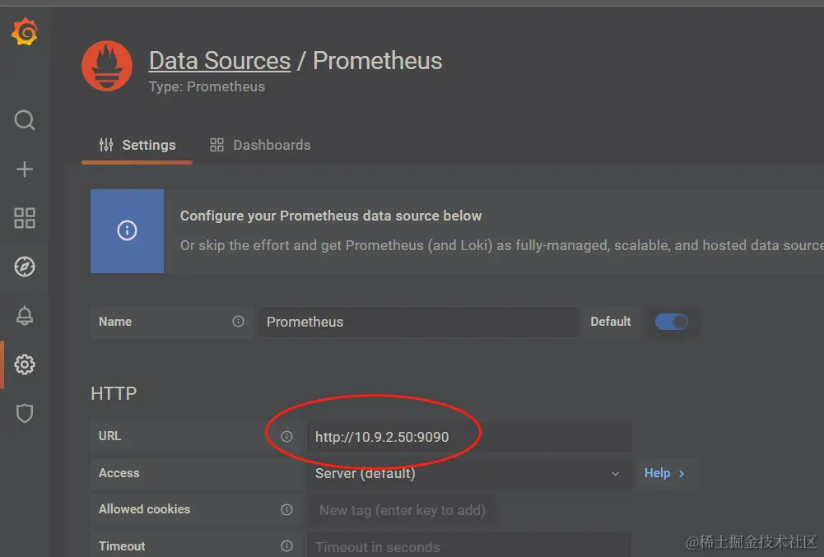Click the Timeout label

(122, 546)
